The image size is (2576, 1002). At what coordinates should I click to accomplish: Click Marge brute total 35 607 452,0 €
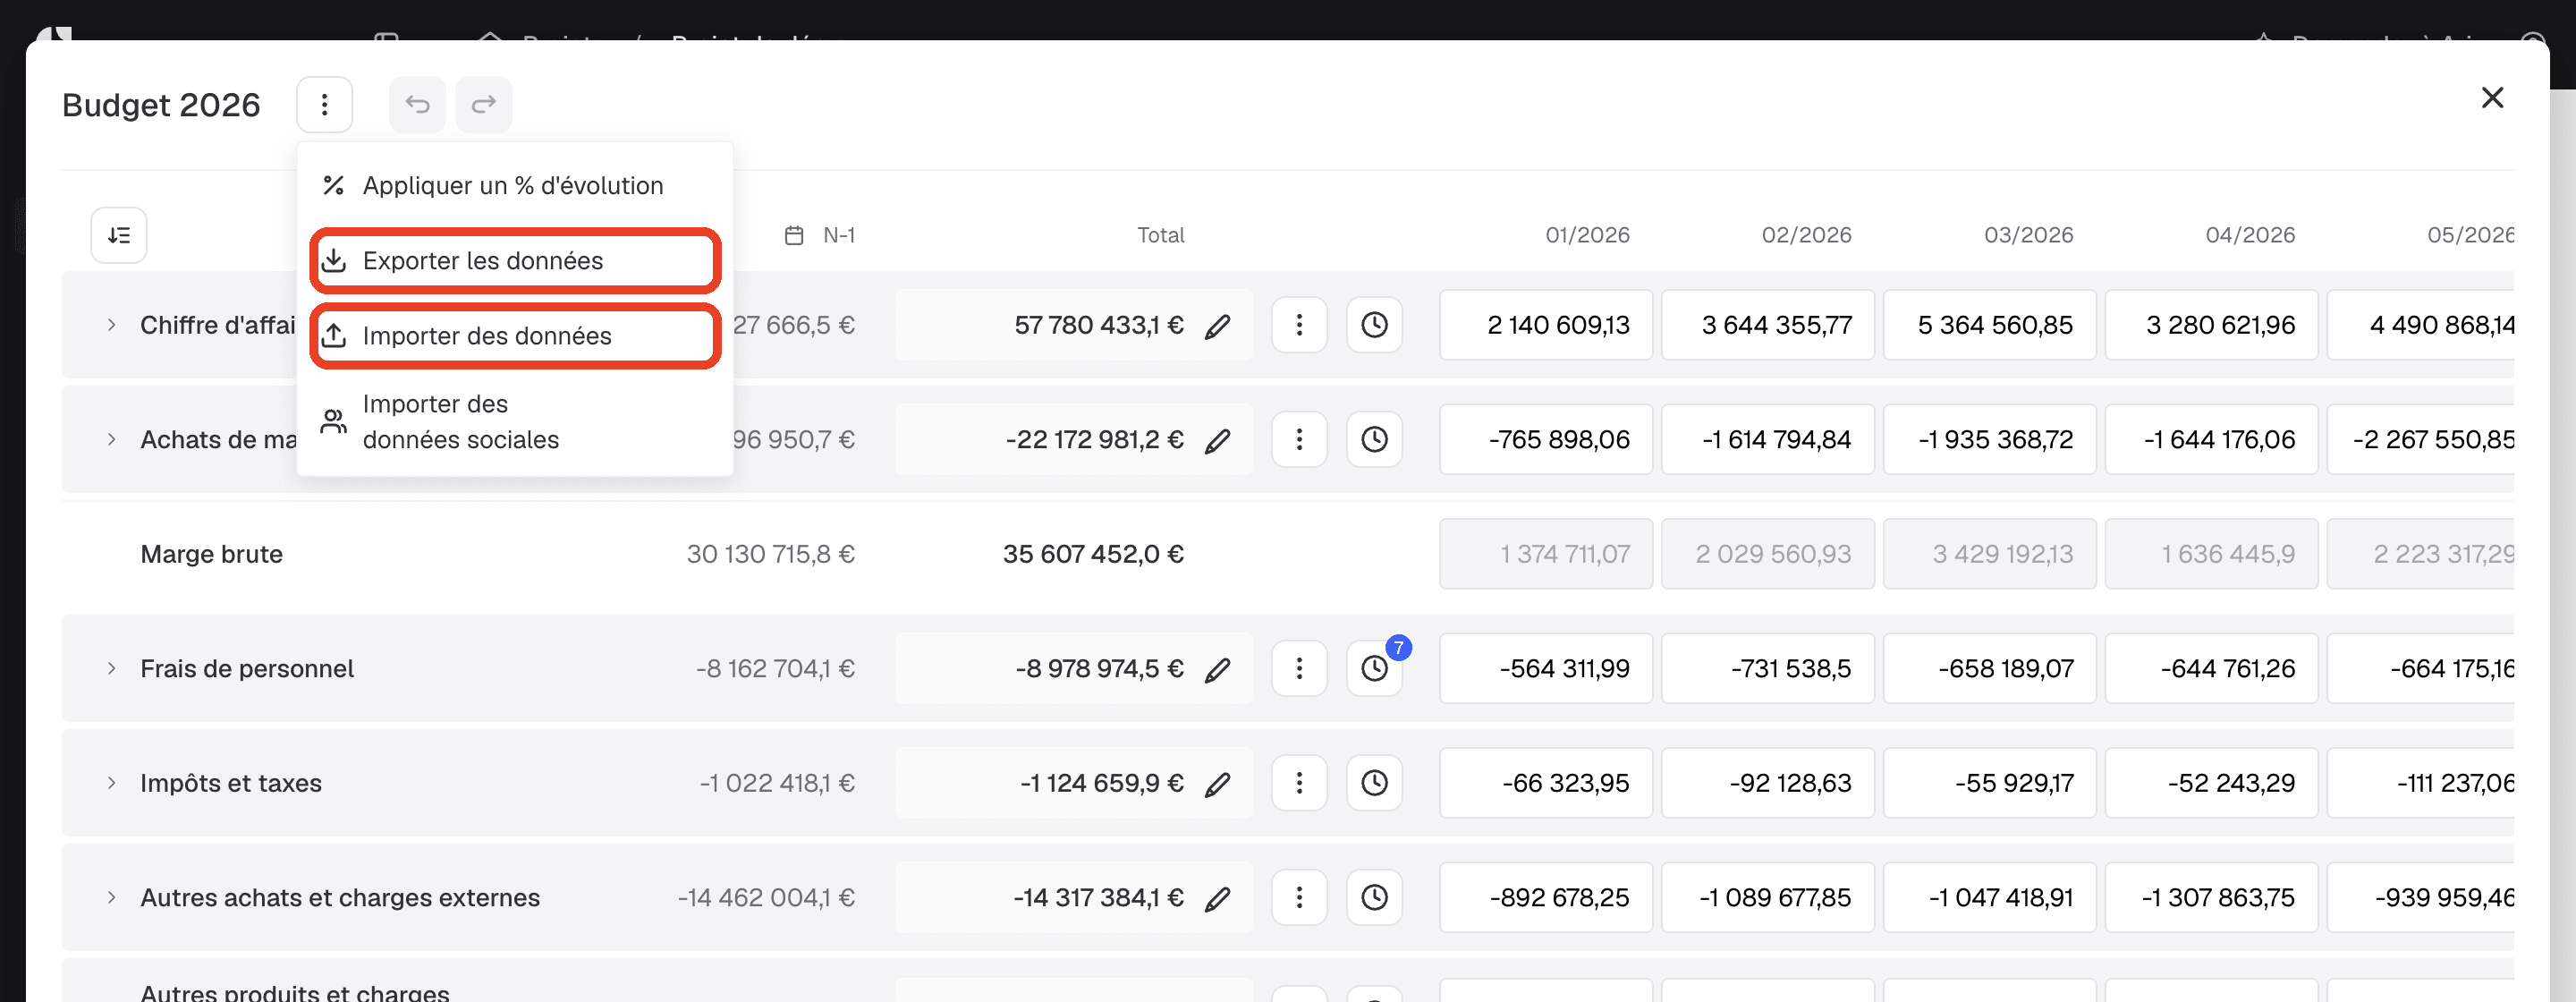click(x=1093, y=554)
